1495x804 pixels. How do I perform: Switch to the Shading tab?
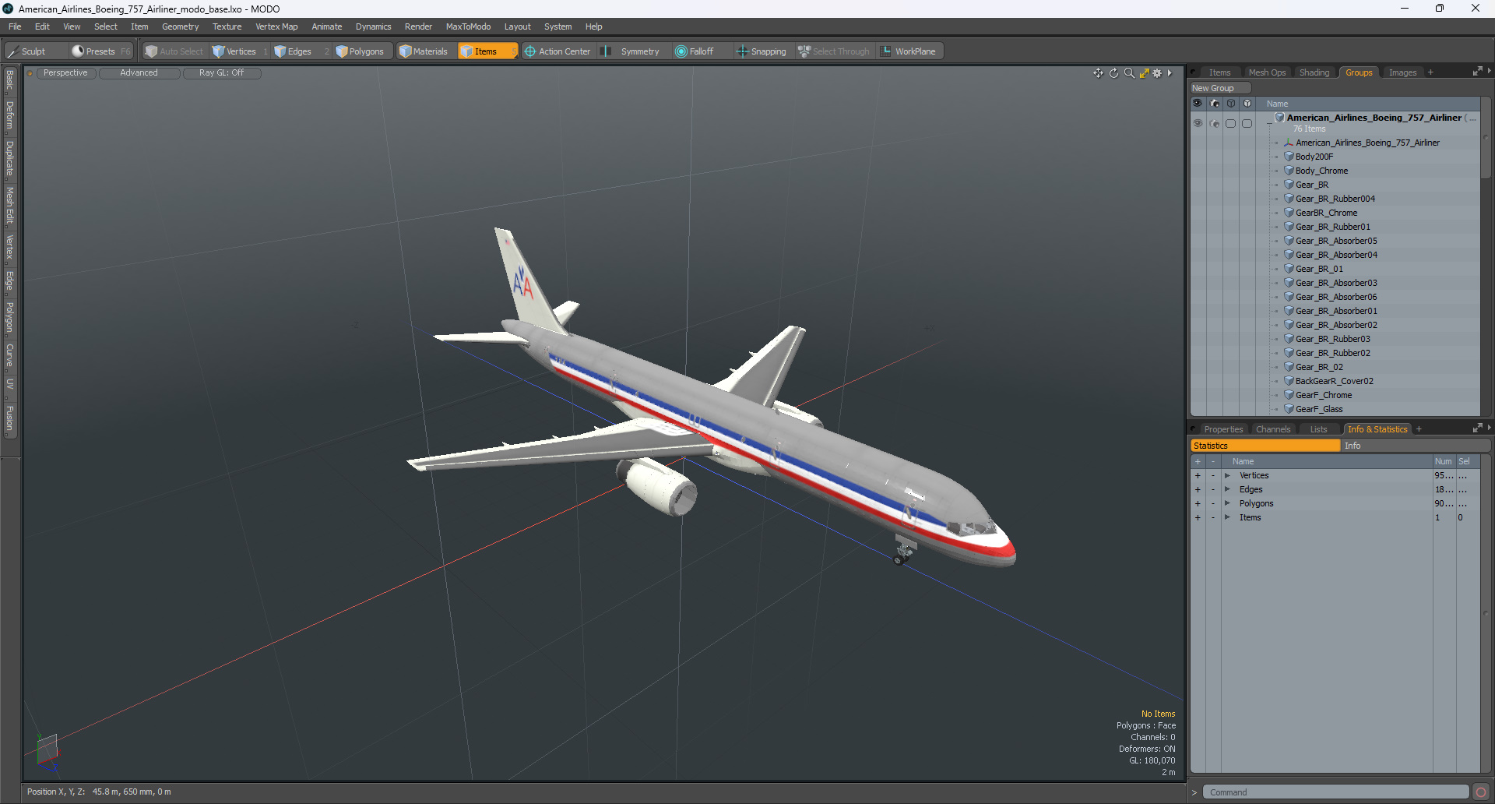pos(1314,72)
